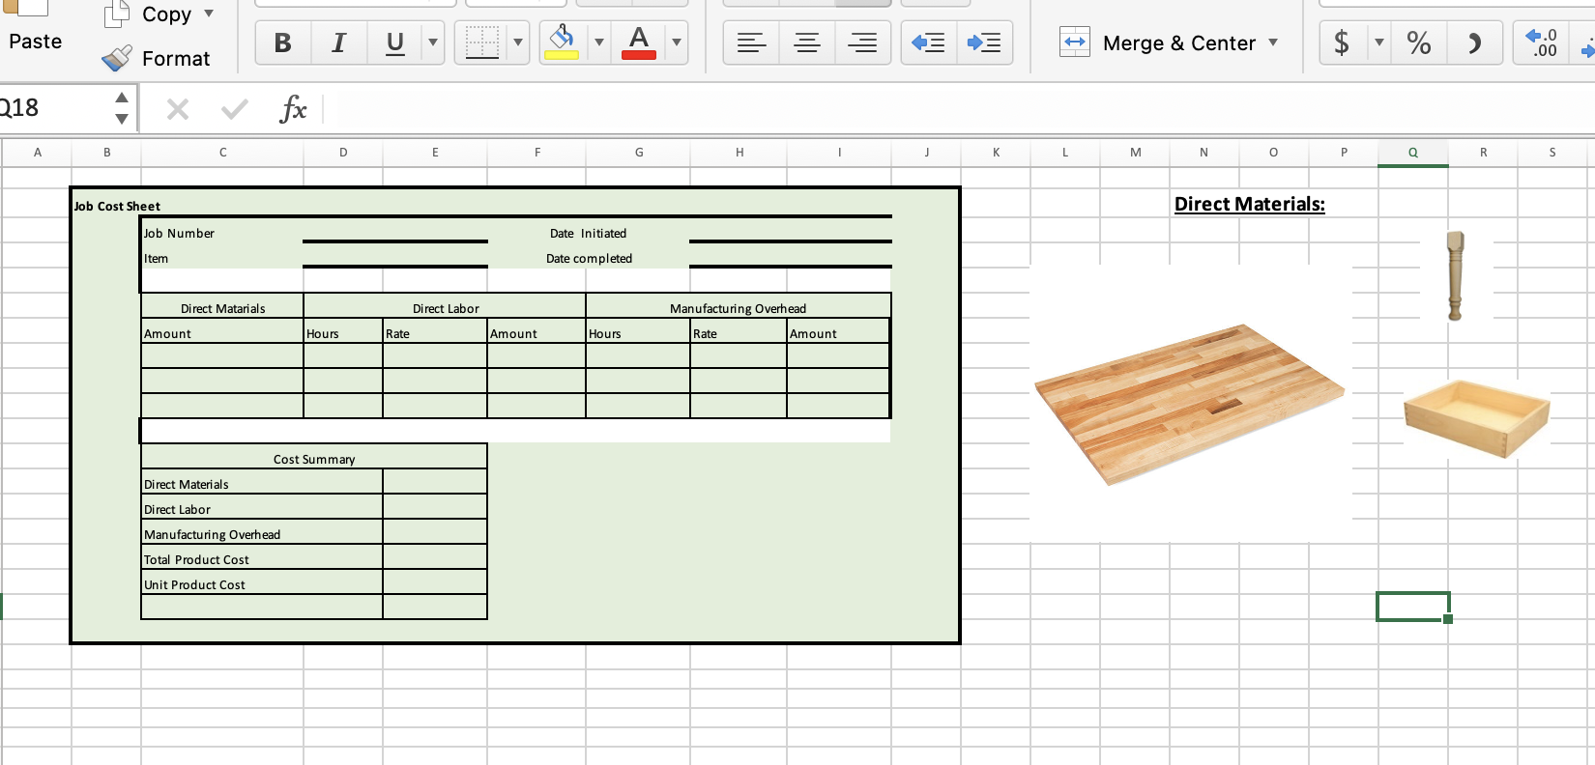
Task: Apply currency dollar format
Action: click(1342, 42)
